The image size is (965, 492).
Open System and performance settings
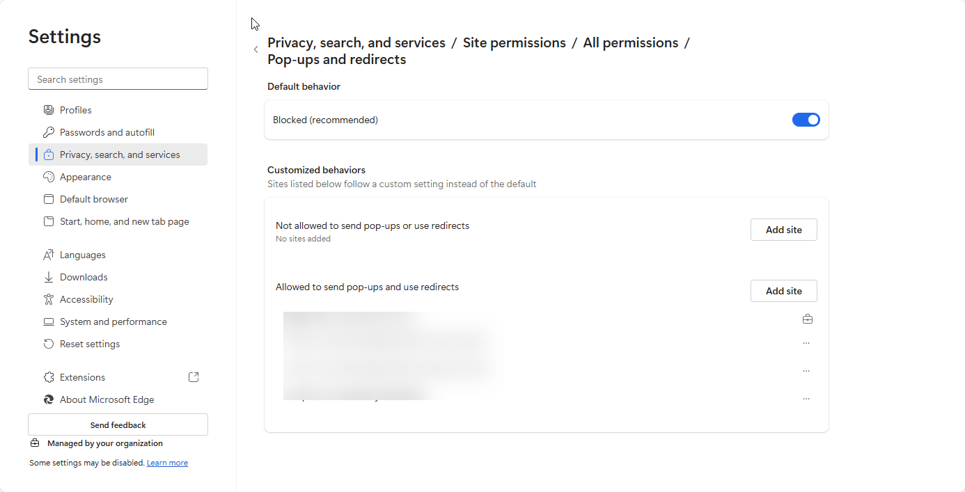(113, 322)
